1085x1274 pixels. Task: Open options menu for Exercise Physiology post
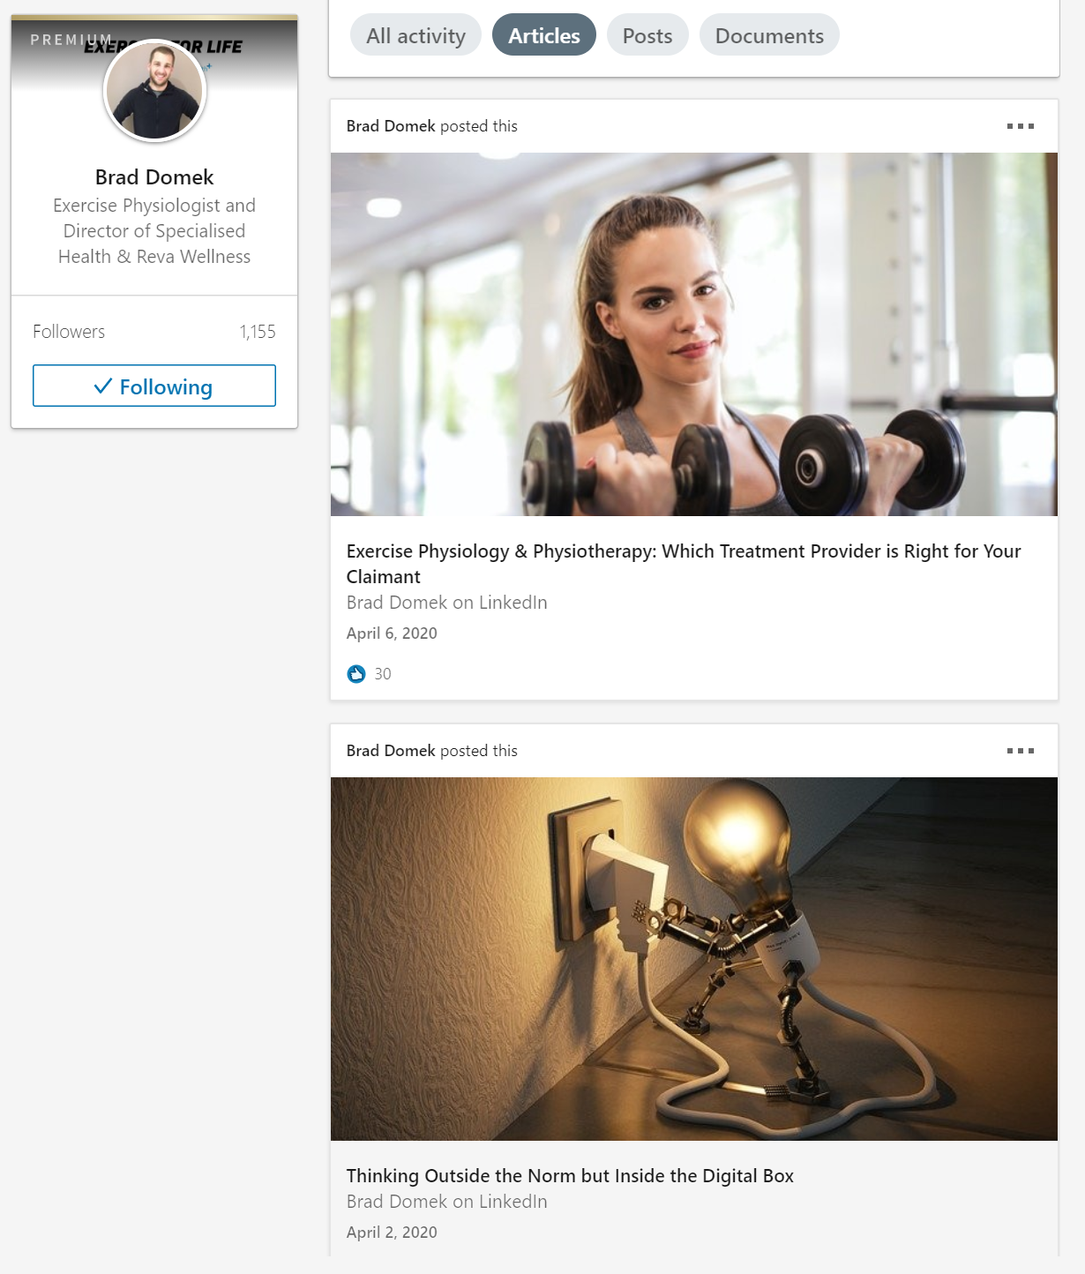pyautogui.click(x=1020, y=126)
